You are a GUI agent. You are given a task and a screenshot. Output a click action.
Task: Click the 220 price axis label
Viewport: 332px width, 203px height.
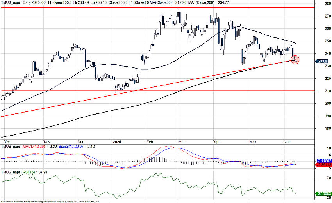pyautogui.click(x=328, y=78)
